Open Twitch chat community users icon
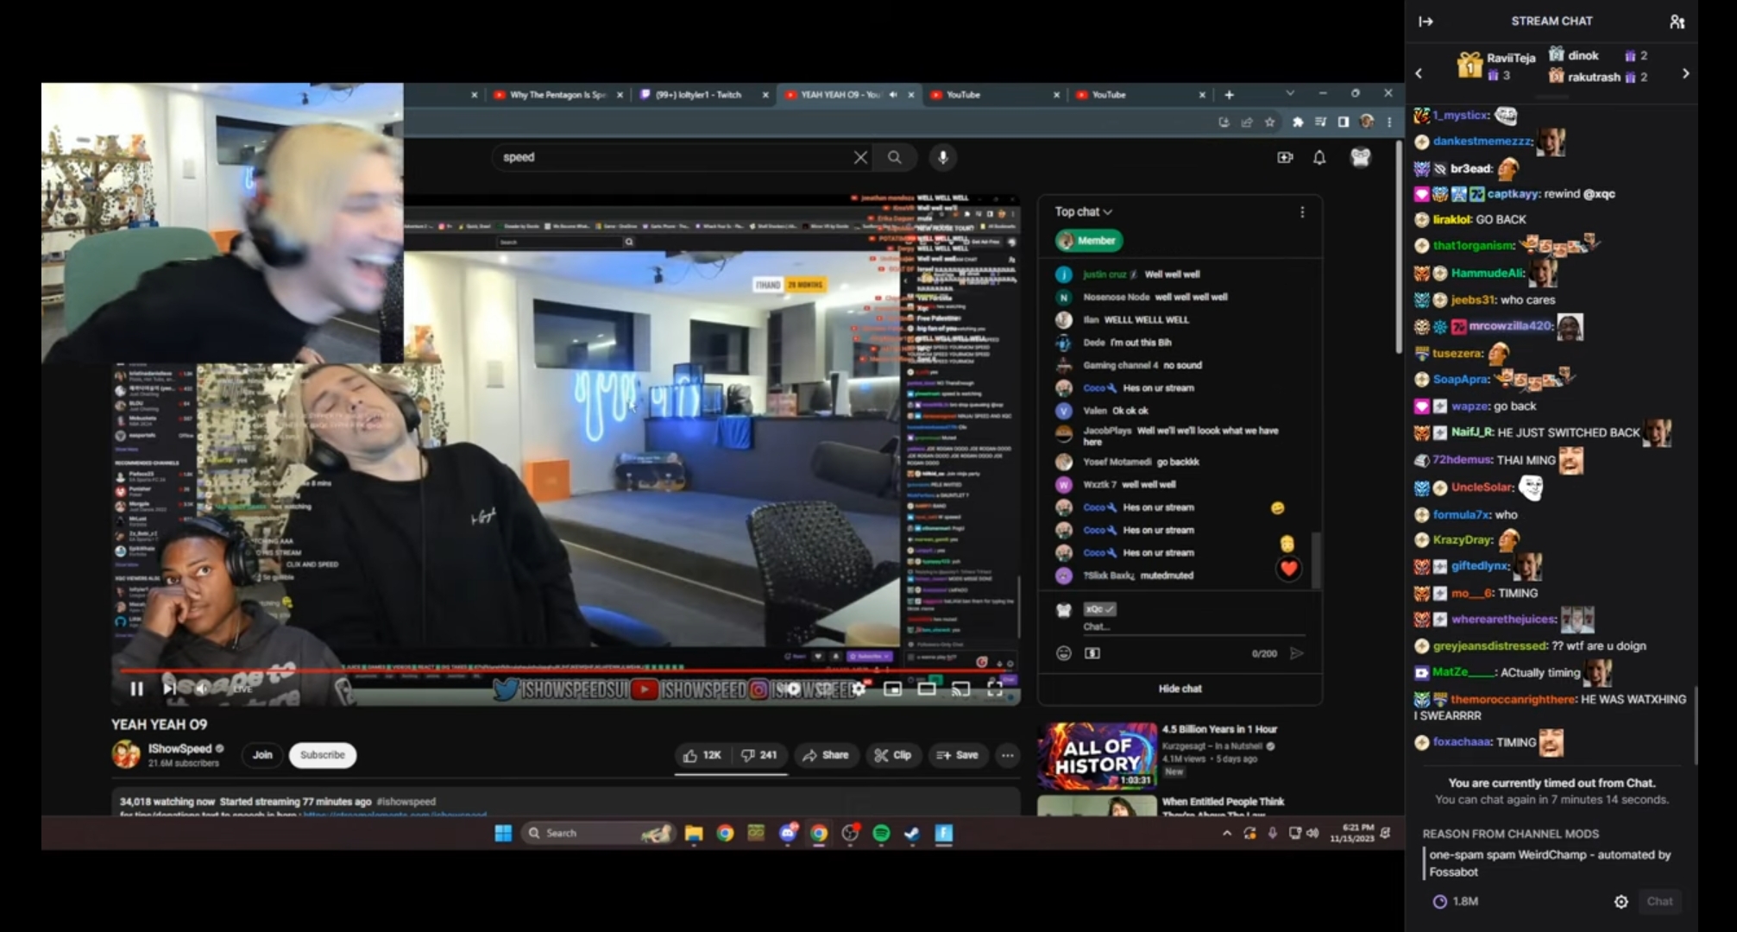The image size is (1737, 932). coord(1677,22)
